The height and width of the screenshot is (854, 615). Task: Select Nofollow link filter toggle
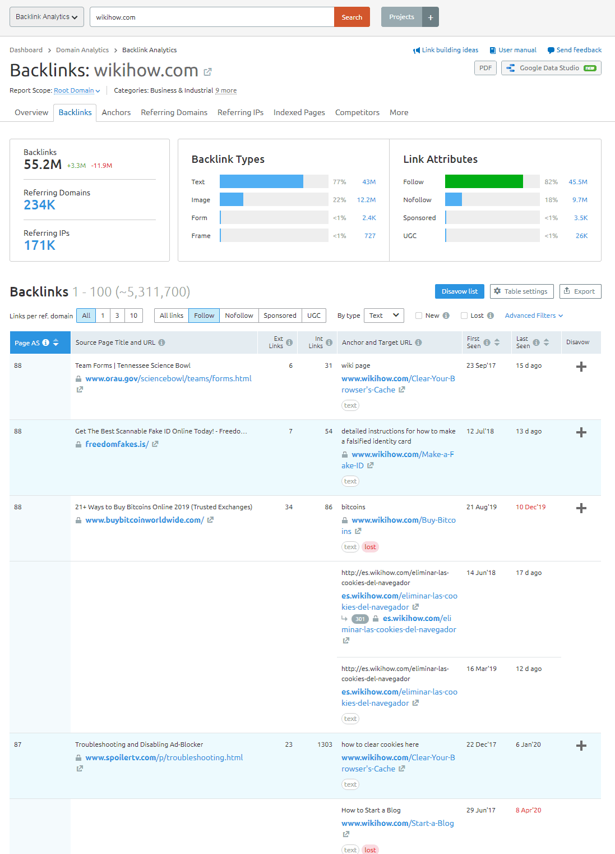[x=239, y=316]
